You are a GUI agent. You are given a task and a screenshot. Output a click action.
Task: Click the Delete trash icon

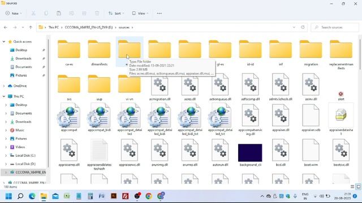(97, 14)
